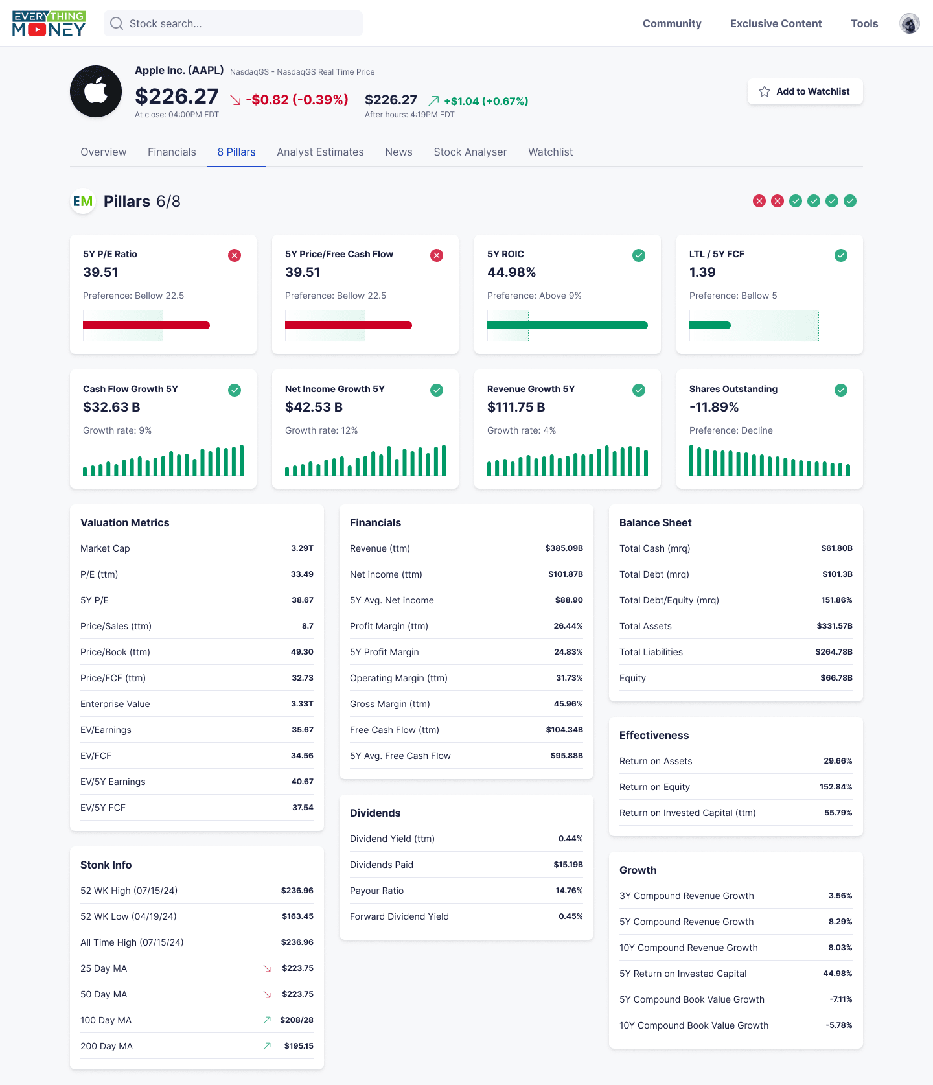The image size is (933, 1085).
Task: Click the Cash Flow Growth 5Y bar chart
Action: tap(163, 460)
